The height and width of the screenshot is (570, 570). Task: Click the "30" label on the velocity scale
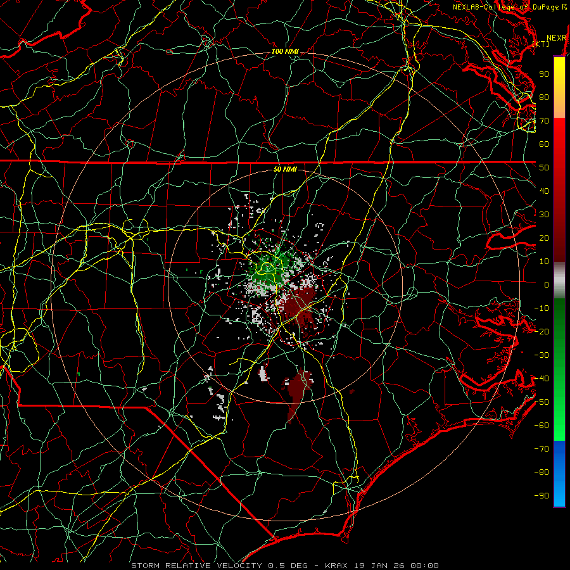(x=544, y=215)
